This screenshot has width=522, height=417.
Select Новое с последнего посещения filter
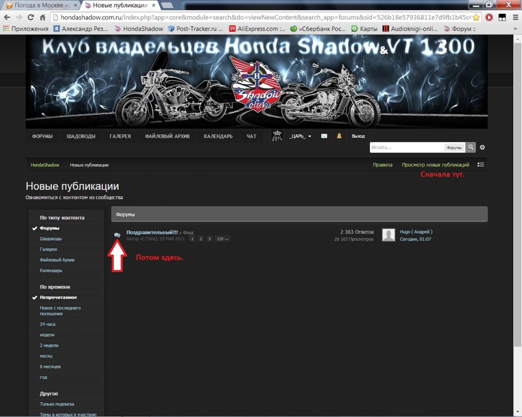click(60, 311)
